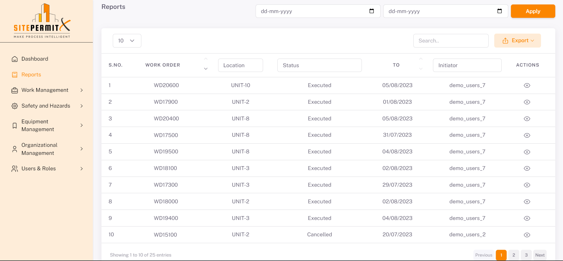Click the Next pagination button
The width and height of the screenshot is (563, 261).
(539, 255)
